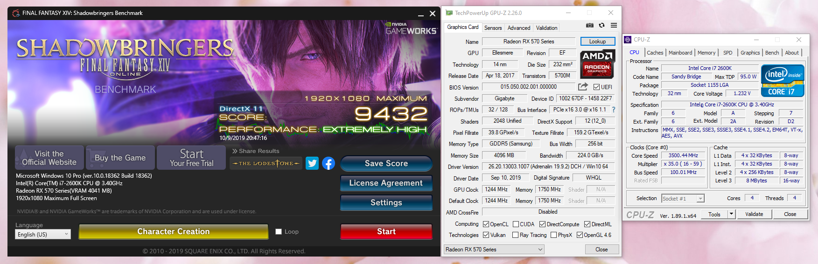Image resolution: width=818 pixels, height=264 pixels.
Task: Click CPU-Z Core Speed value 3500.44 MHz
Action: coord(683,156)
